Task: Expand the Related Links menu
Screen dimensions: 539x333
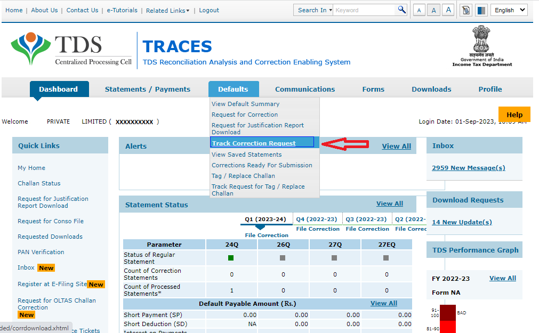Action: click(167, 10)
